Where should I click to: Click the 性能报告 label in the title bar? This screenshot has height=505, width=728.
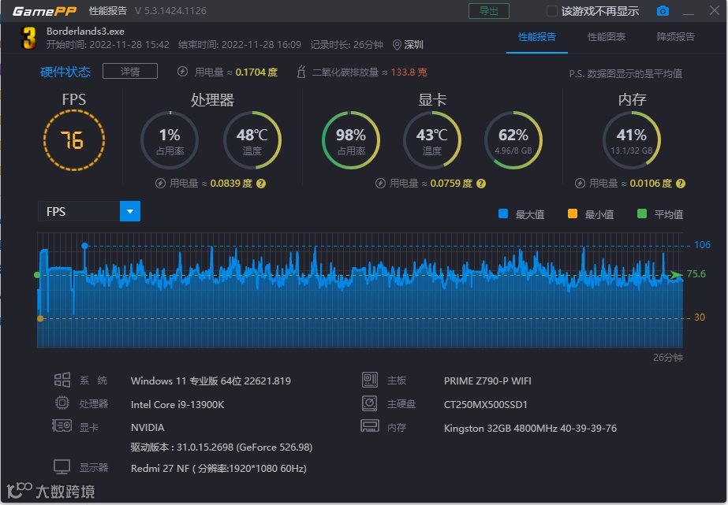tap(108, 11)
